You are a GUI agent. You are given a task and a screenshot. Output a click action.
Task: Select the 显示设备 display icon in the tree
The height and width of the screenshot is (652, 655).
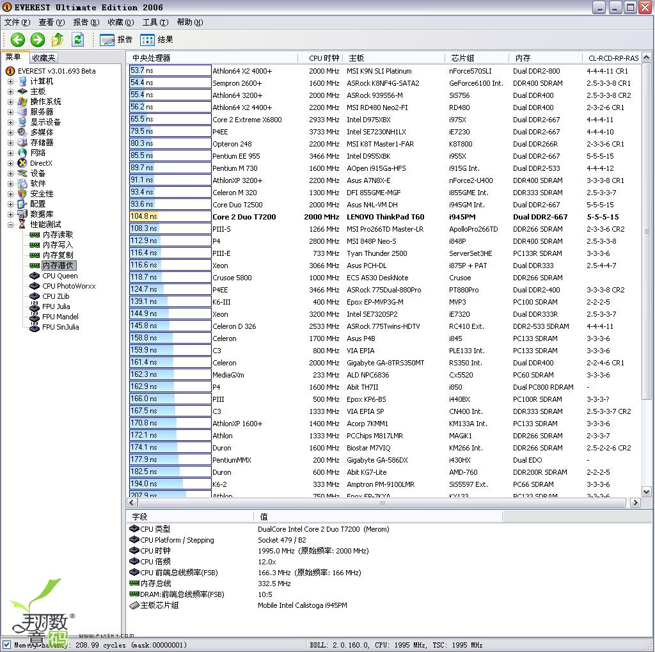(22, 122)
